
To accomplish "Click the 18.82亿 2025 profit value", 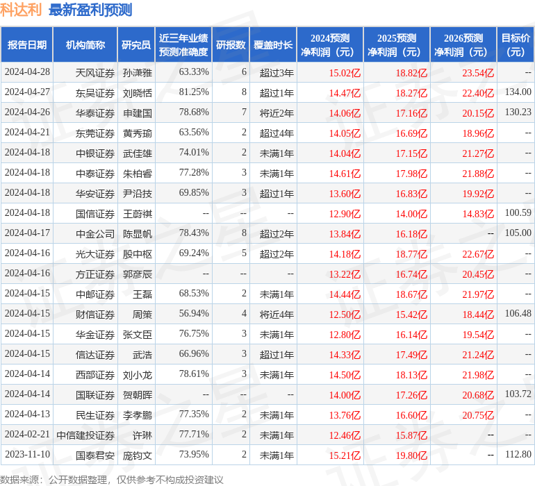I will [411, 73].
